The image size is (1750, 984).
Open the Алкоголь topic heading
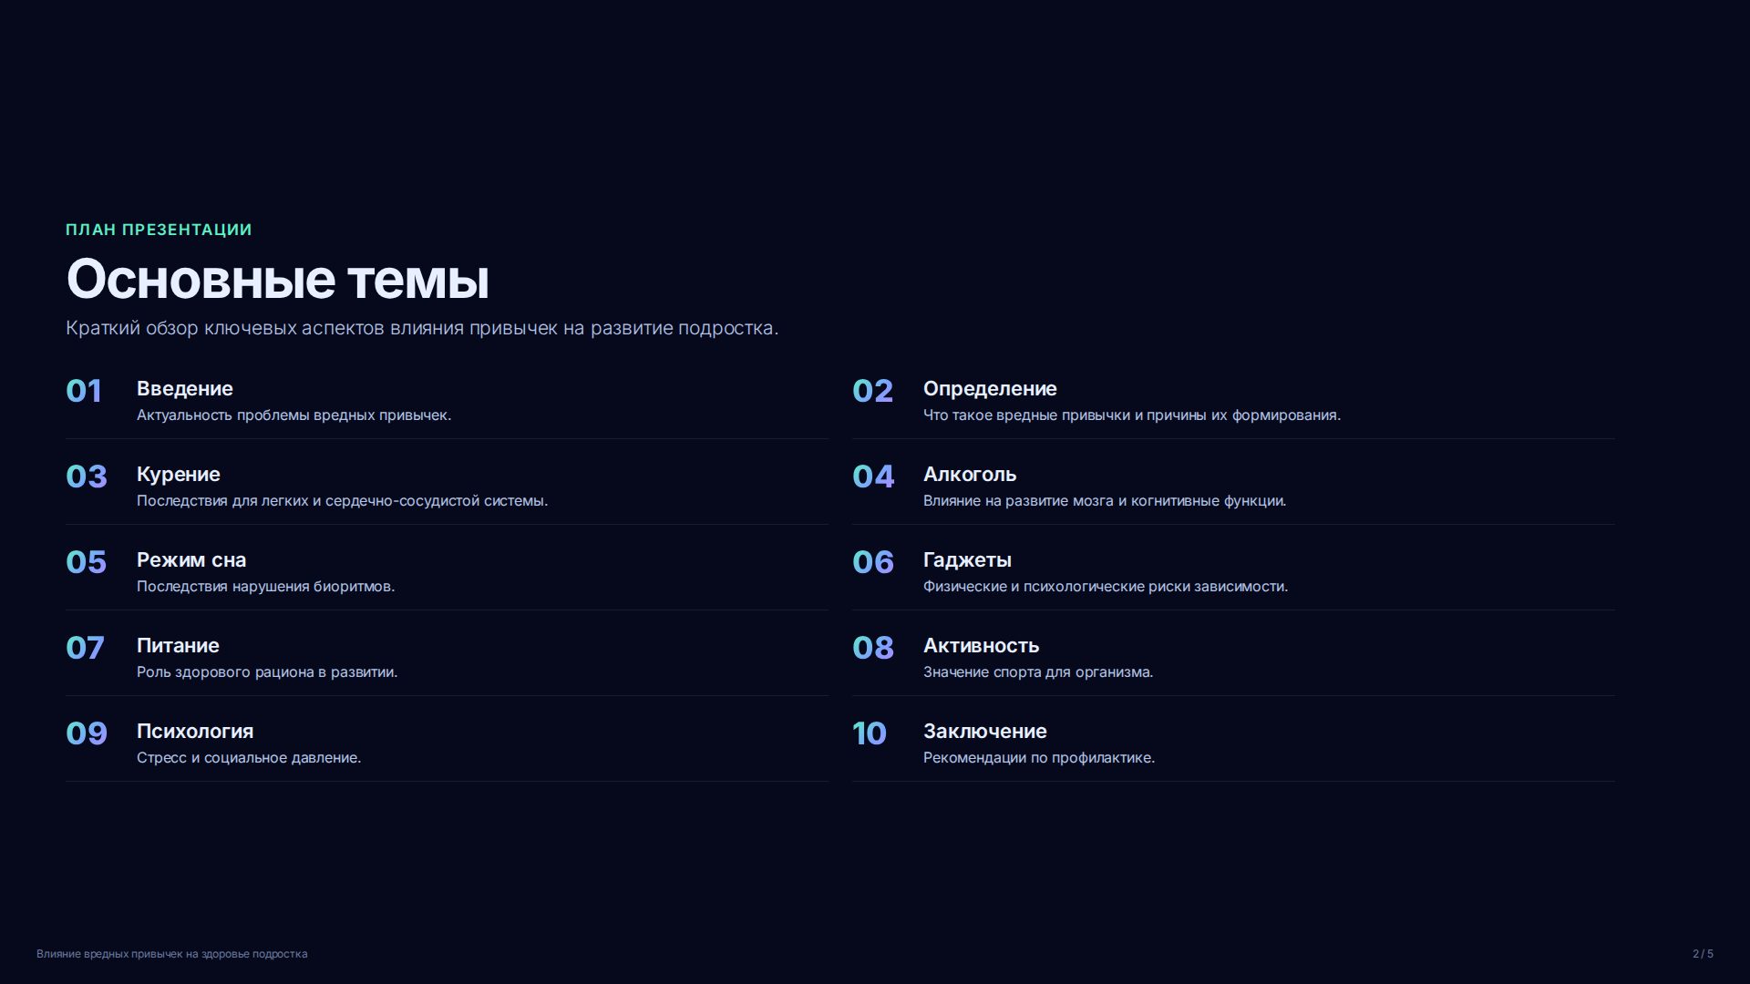tap(970, 475)
